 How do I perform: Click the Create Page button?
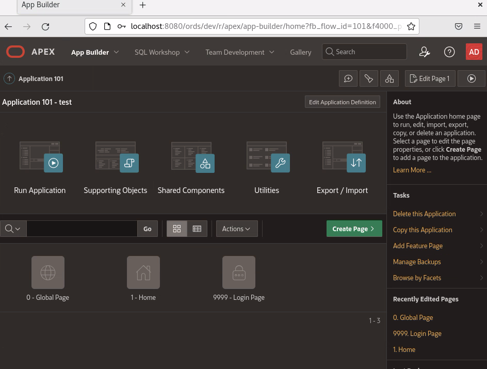point(354,229)
